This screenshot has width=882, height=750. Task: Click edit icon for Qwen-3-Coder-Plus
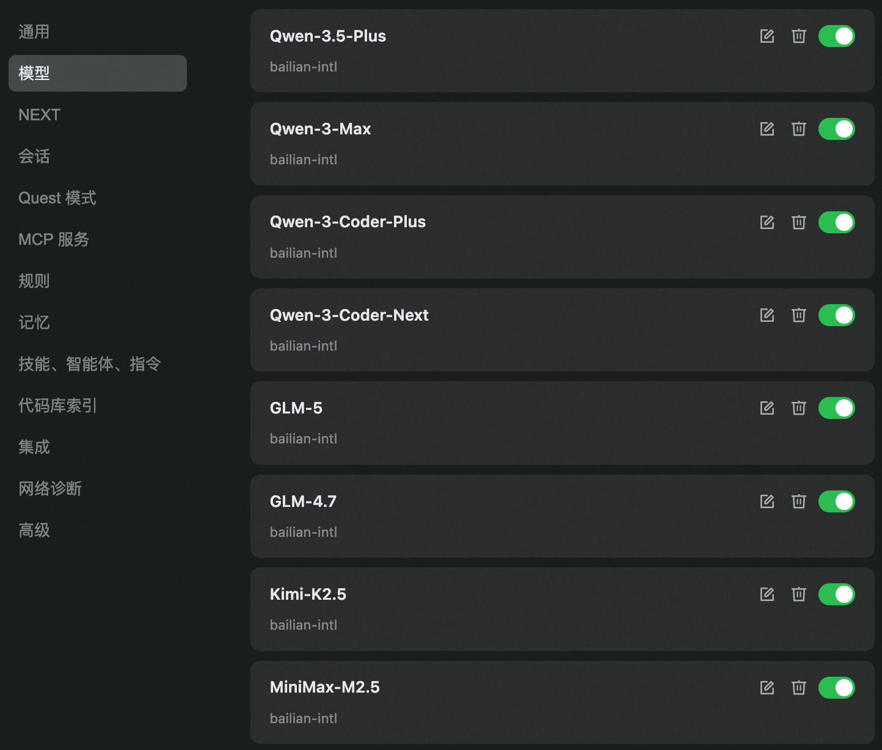pyautogui.click(x=767, y=222)
